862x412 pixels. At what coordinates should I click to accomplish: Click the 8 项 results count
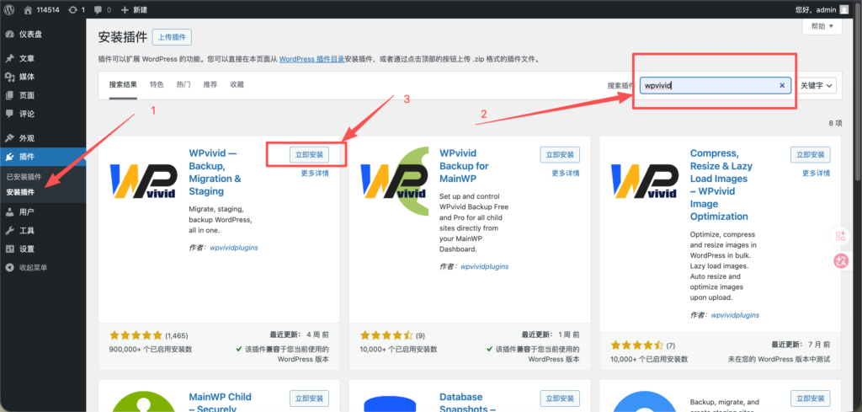coord(835,123)
